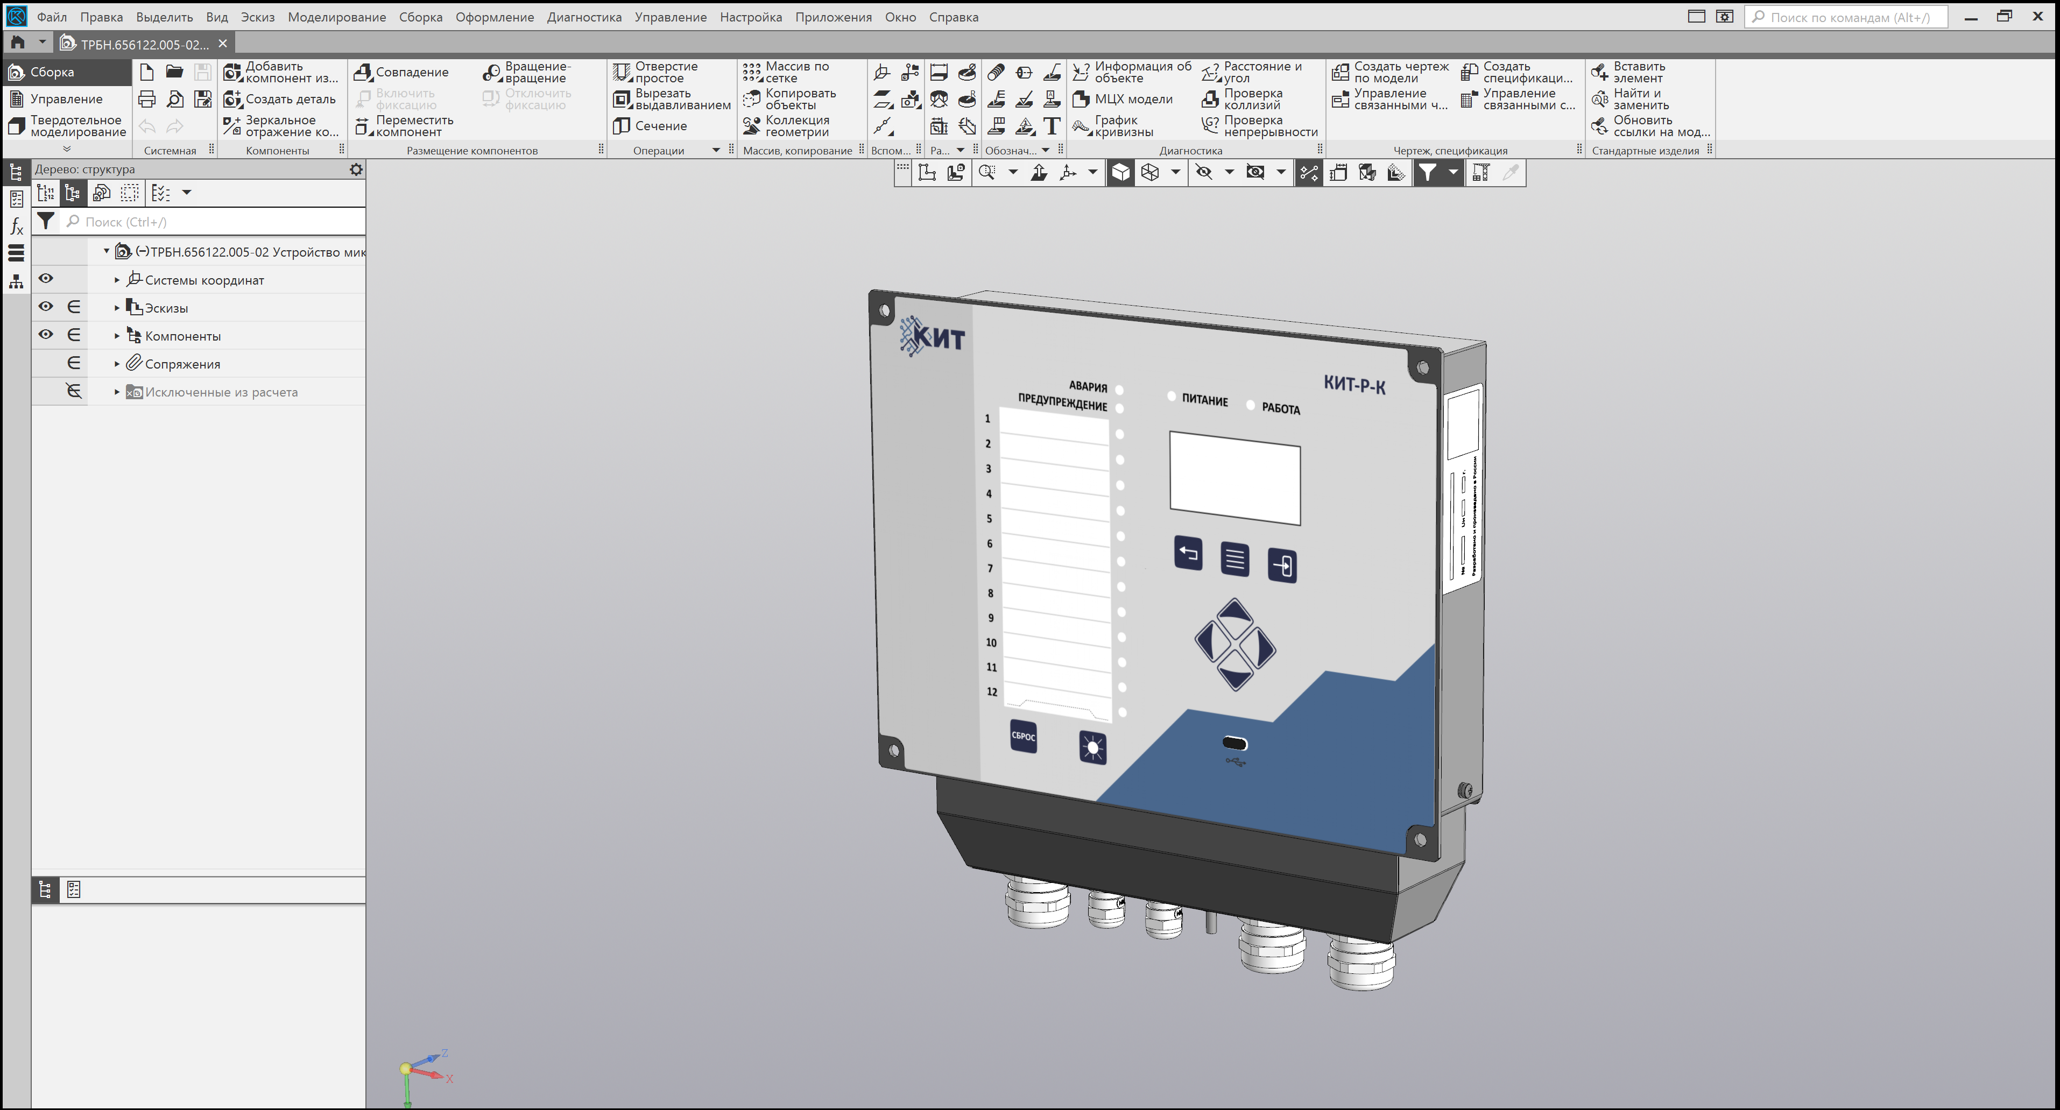The width and height of the screenshot is (2060, 1110).
Task: Toggle eye icon for Системы координат
Action: (46, 279)
